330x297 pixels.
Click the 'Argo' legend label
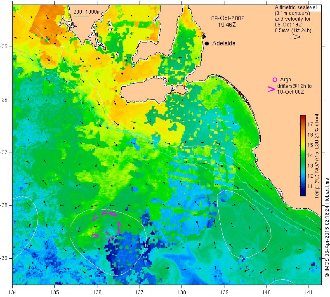(285, 80)
